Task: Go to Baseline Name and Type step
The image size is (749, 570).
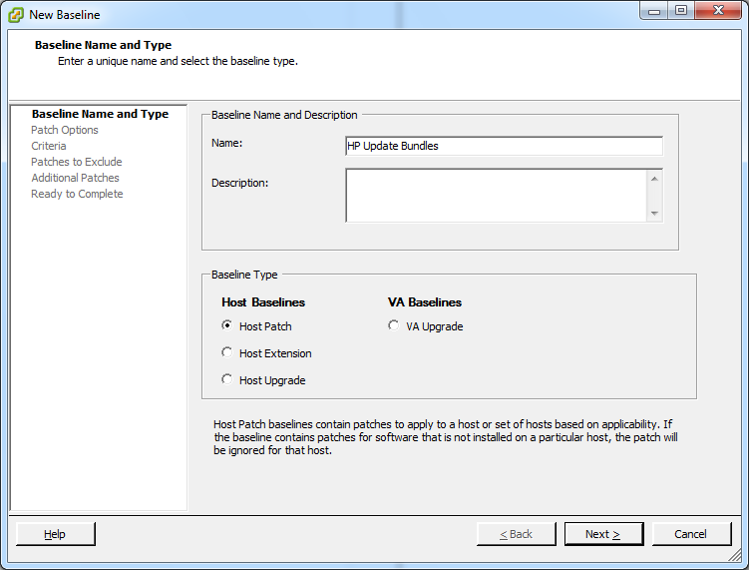Action: point(100,114)
